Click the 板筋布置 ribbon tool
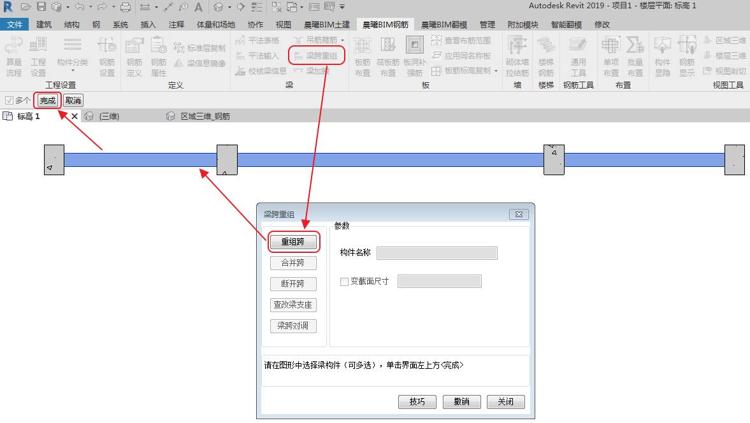The width and height of the screenshot is (750, 423). [x=362, y=57]
